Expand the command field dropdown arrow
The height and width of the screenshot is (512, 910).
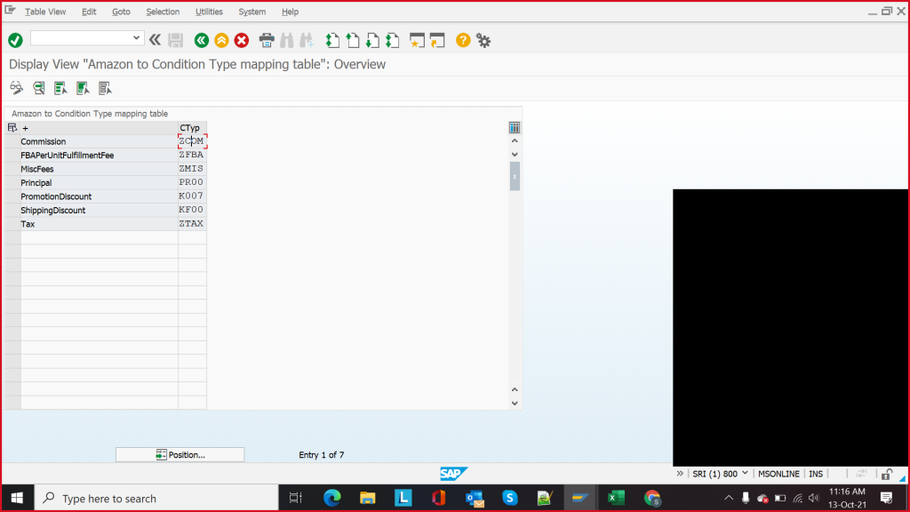[x=137, y=38]
